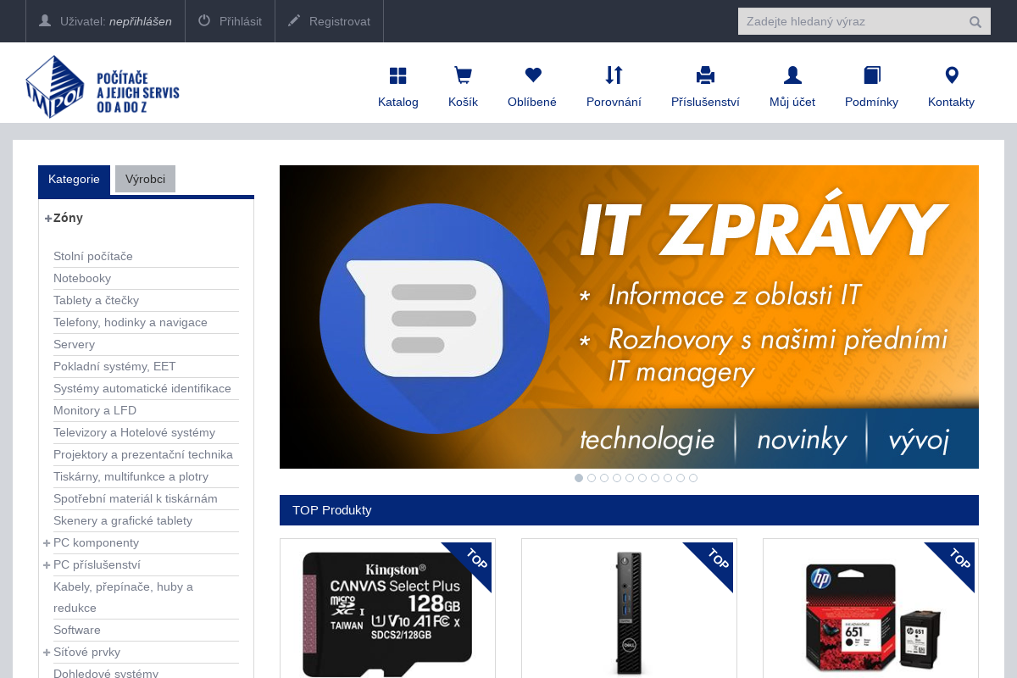Open the Software category
1017x678 pixels.
point(77,630)
